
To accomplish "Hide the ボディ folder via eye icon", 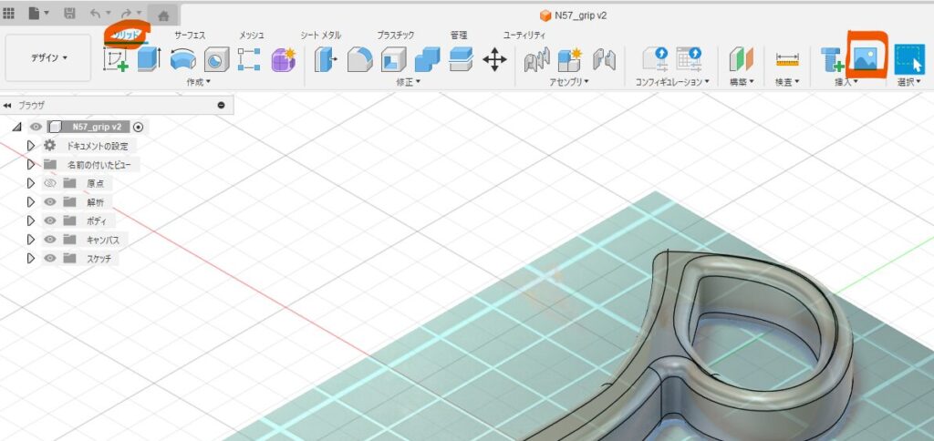I will [50, 220].
